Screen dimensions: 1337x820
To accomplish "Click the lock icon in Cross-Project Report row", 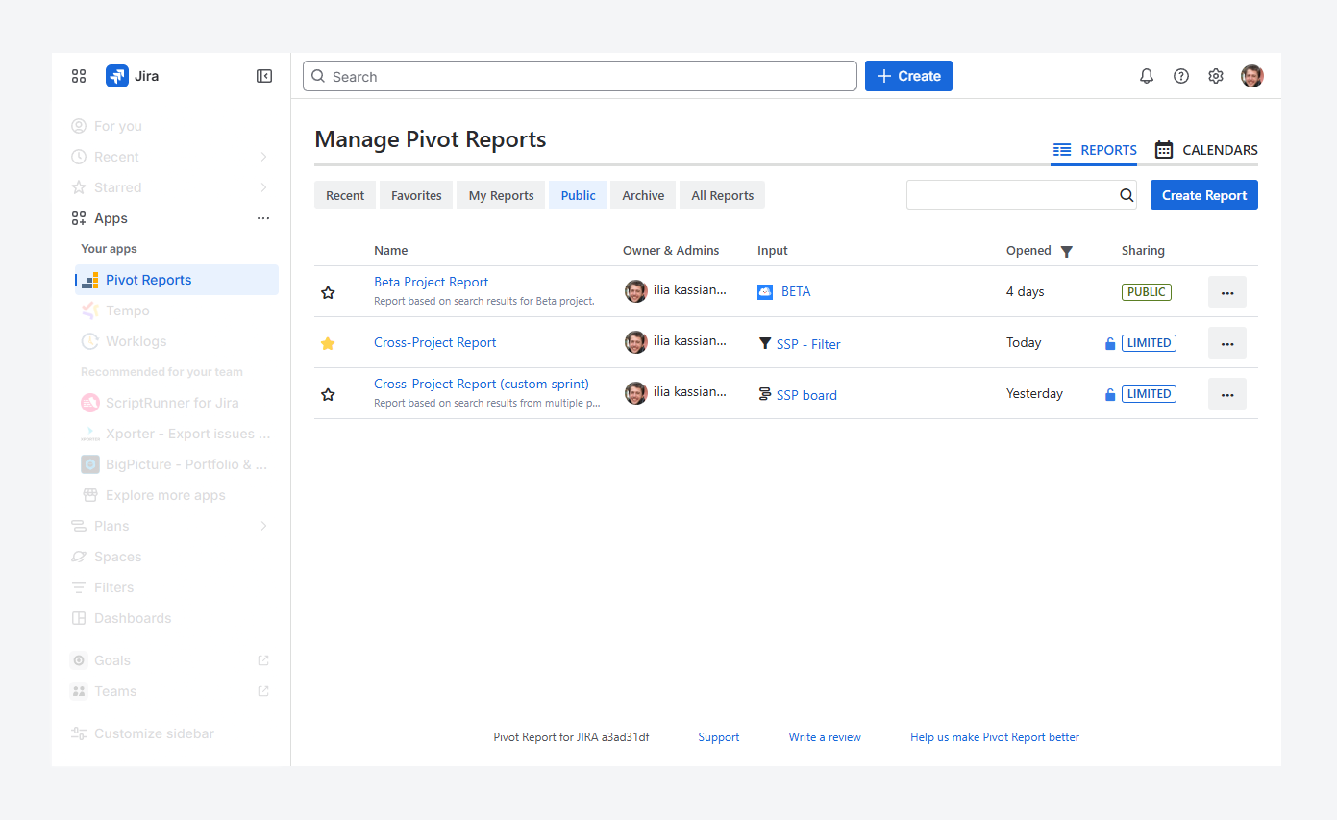I will tap(1110, 343).
